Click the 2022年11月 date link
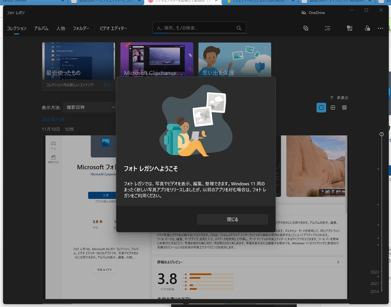The image size is (391, 307). 53,120
